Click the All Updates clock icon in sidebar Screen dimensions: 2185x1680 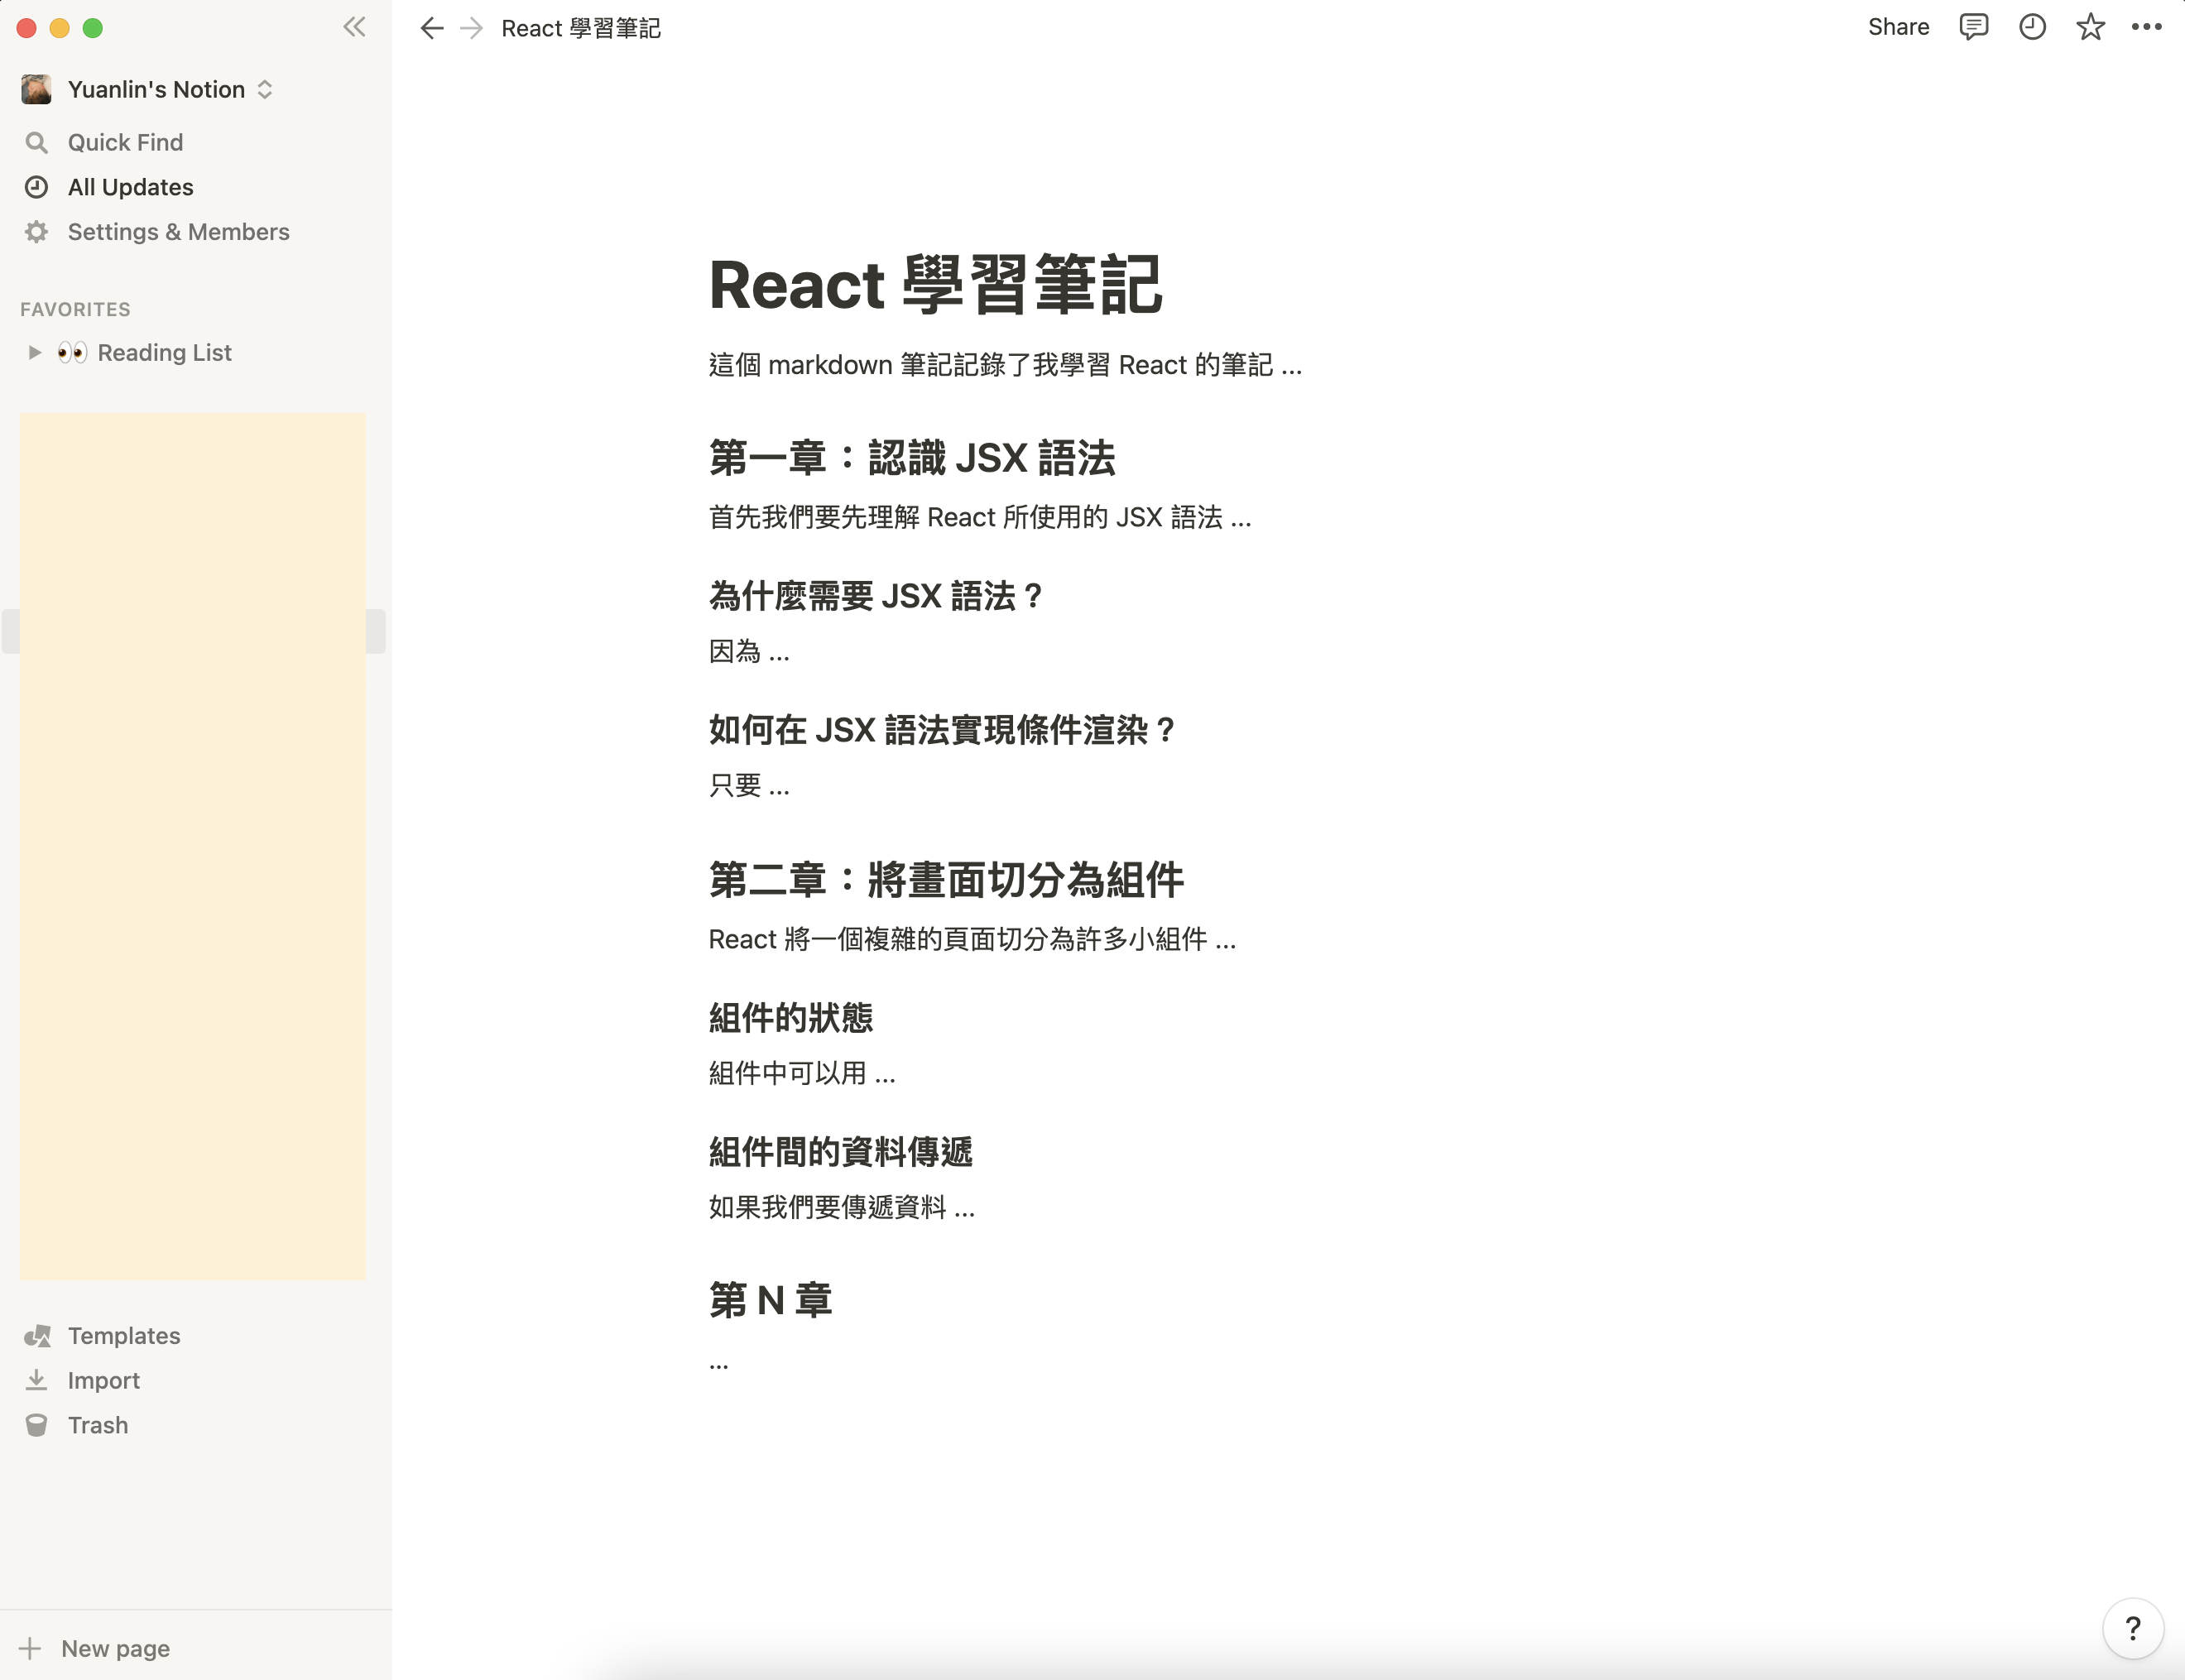point(37,187)
